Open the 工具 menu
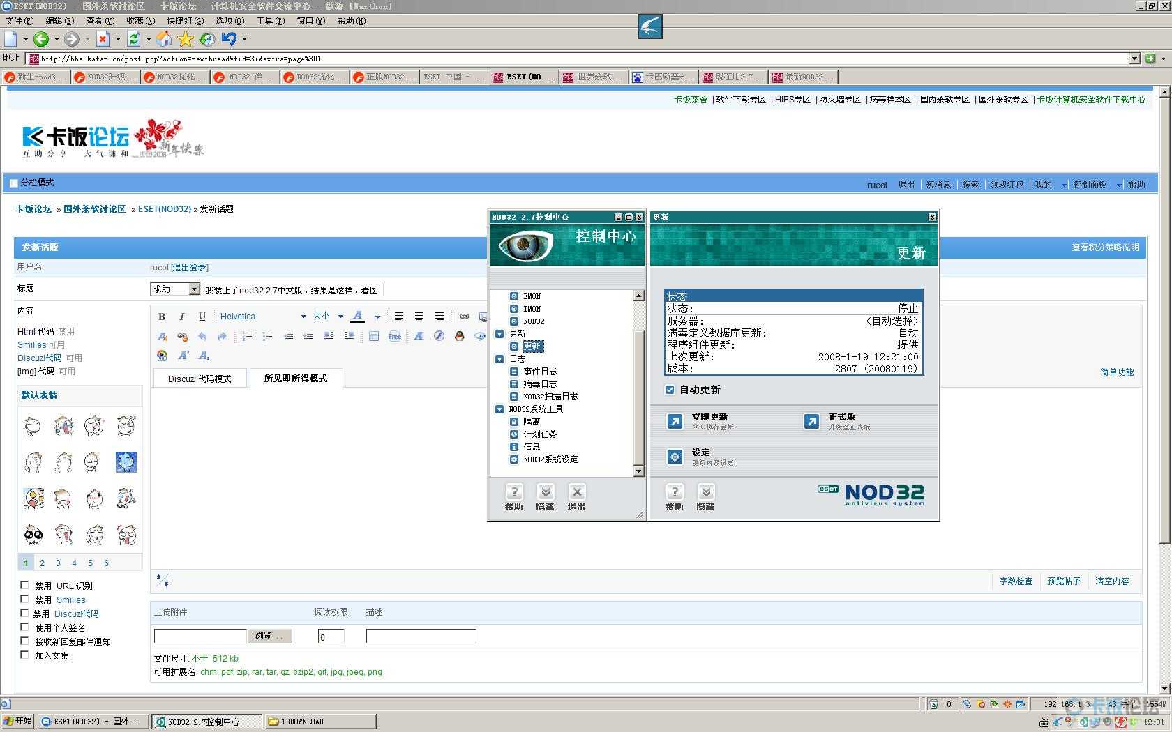This screenshot has height=732, width=1172. (x=270, y=21)
